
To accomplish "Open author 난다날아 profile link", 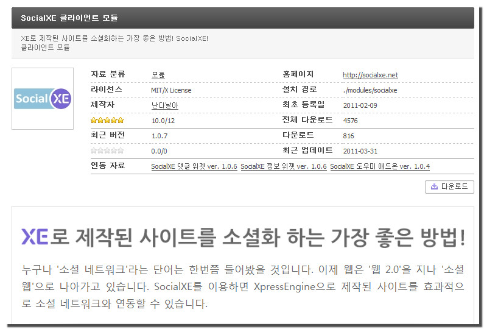I will pyautogui.click(x=164, y=105).
